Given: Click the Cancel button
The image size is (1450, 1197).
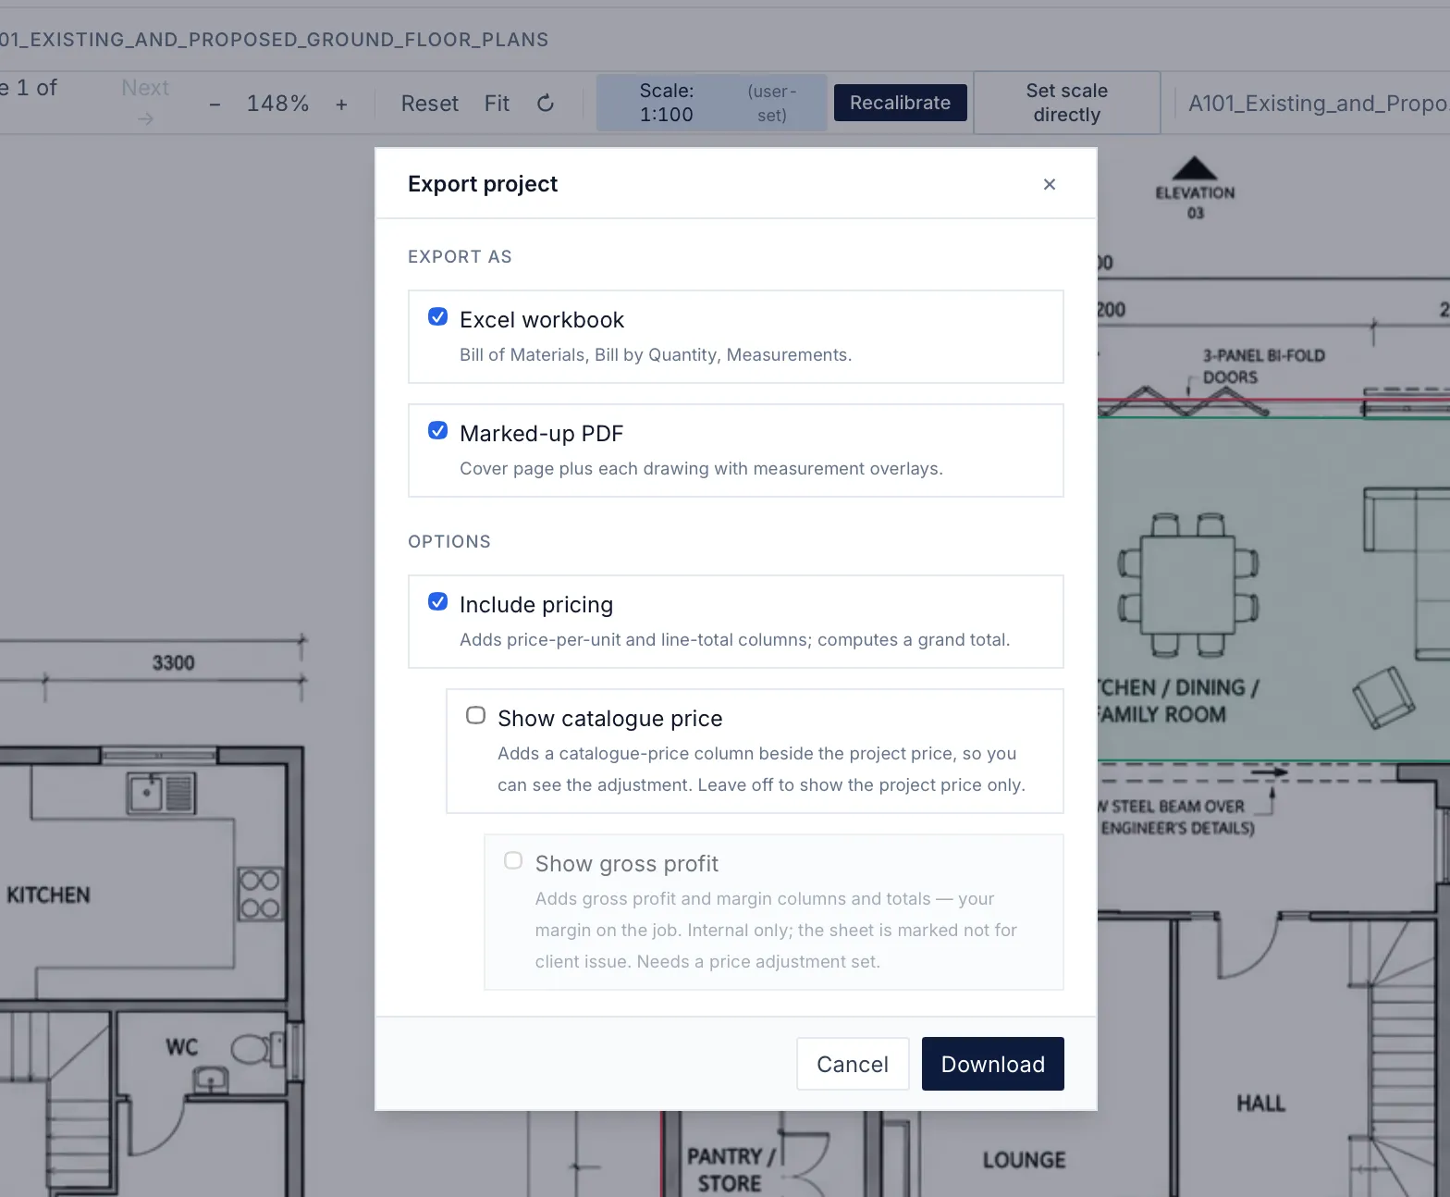Looking at the screenshot, I should (x=853, y=1064).
